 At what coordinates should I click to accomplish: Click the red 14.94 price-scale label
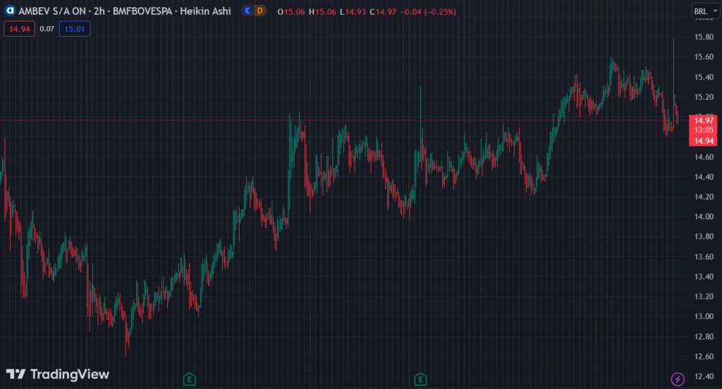(704, 141)
